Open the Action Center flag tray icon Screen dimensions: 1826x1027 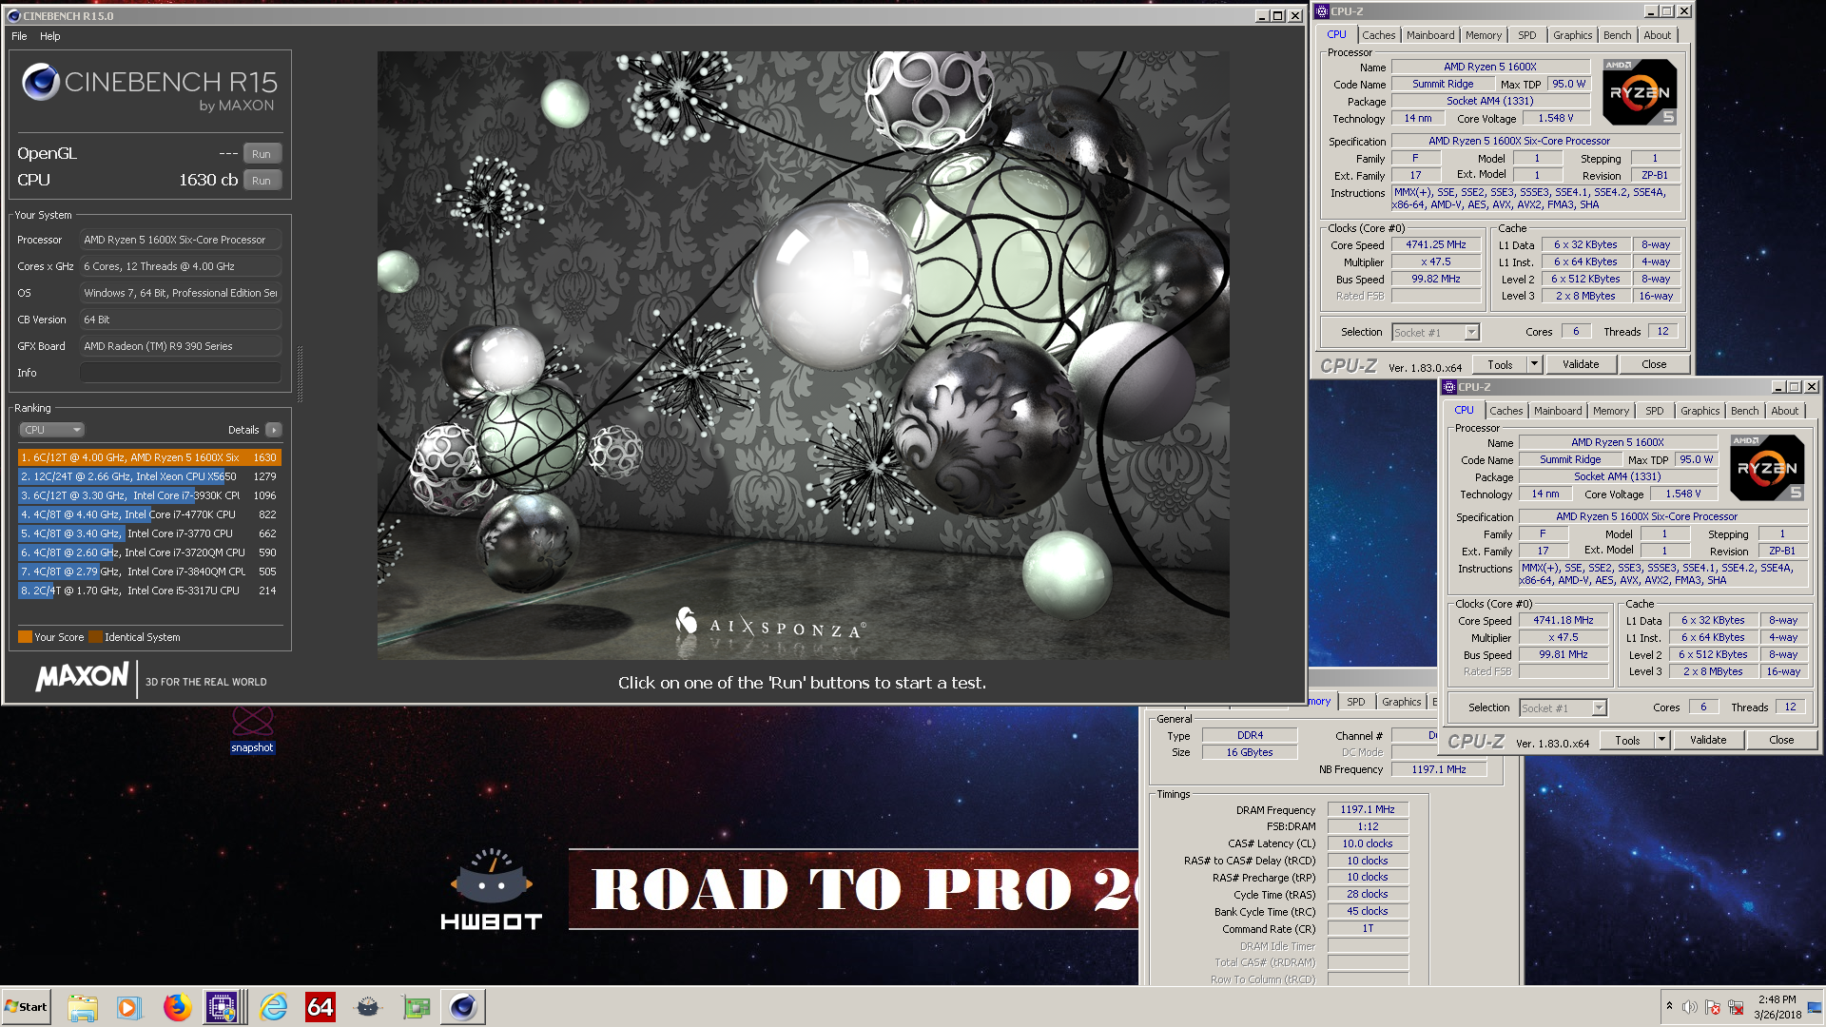1713,1007
